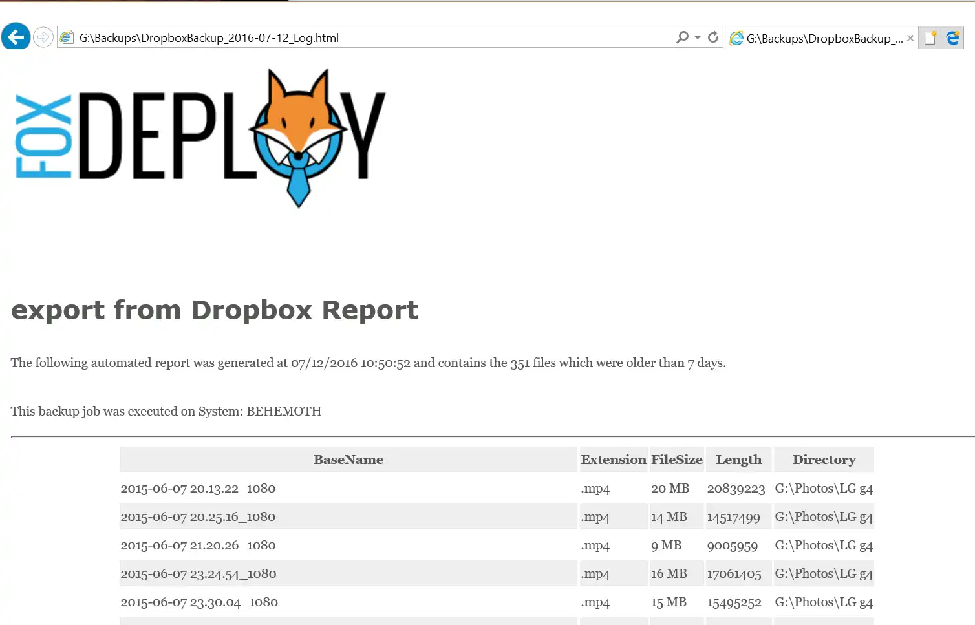Click the FileSize column header

point(677,460)
